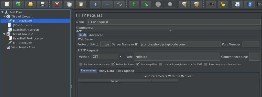This screenshot has height=97, width=262.
Task: Click the Thread Group 1 gear icon
Action: coord(8,16)
